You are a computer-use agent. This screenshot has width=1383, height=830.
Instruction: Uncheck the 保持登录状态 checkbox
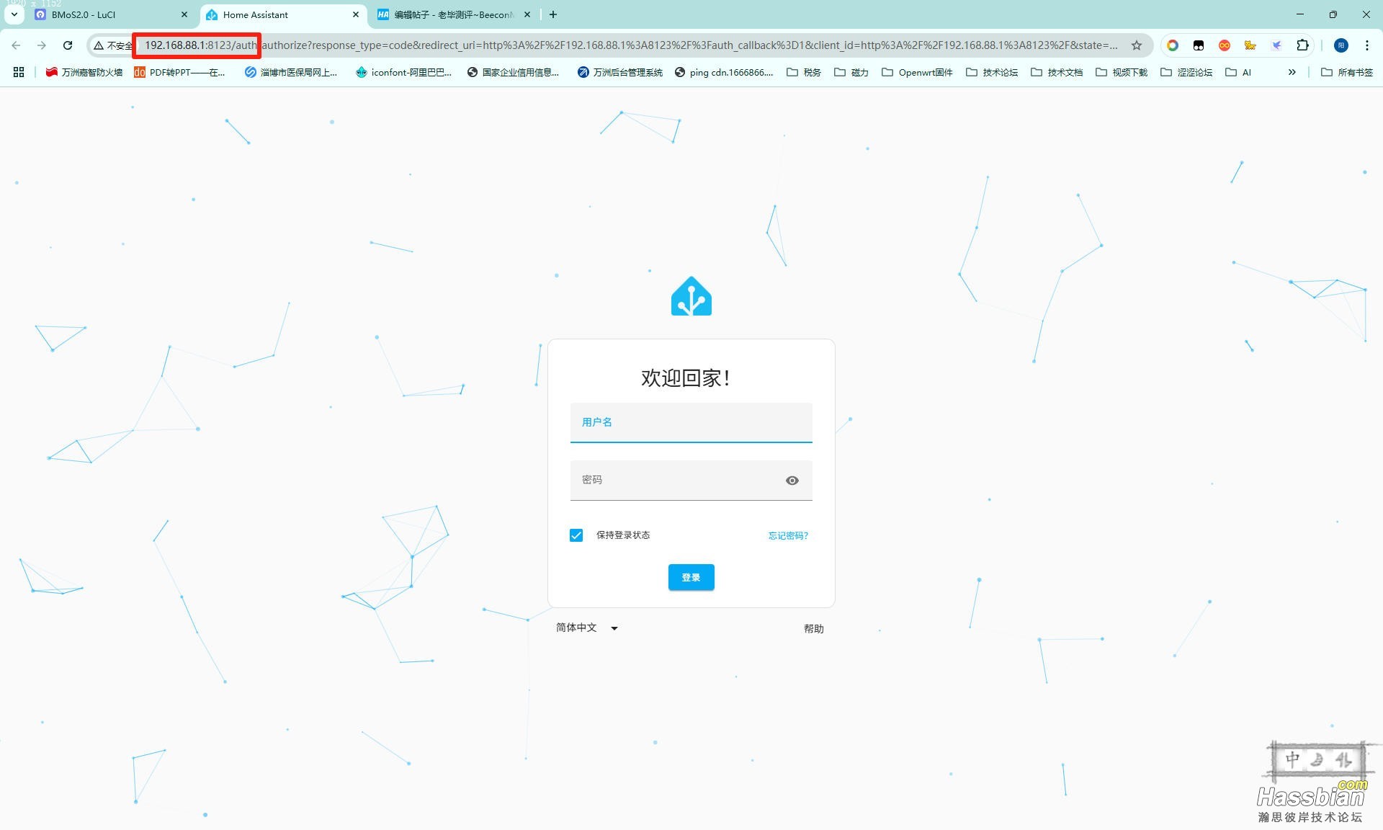pos(576,535)
